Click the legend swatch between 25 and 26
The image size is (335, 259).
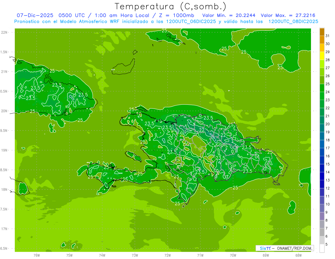pyautogui.click(x=322, y=80)
